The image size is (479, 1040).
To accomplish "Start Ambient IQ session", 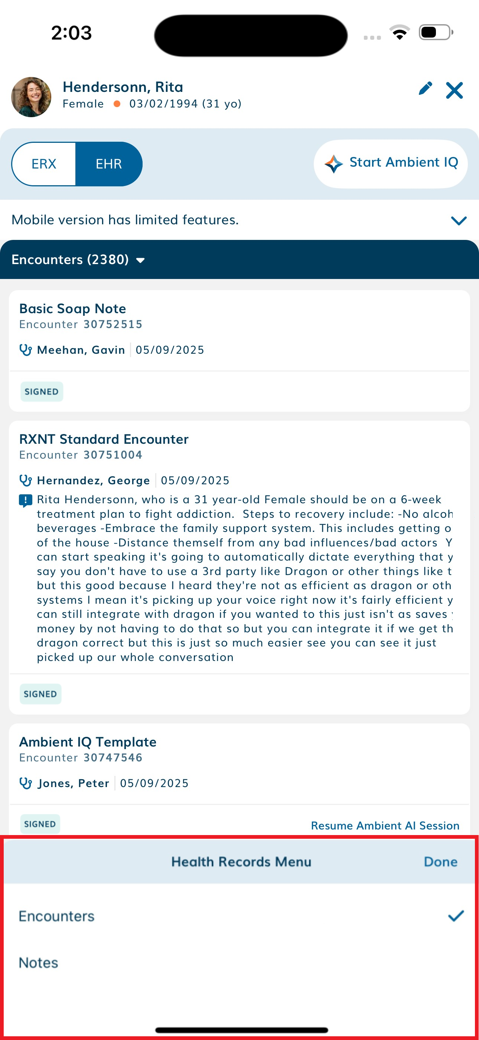I will coord(390,164).
